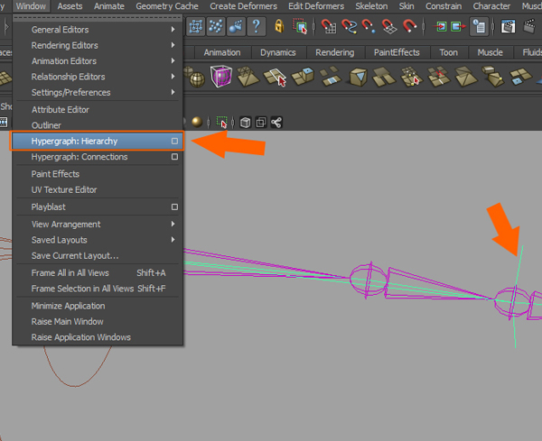This screenshot has width=542, height=441.
Task: Click the plane with red cursor shelf icon
Action: pos(276,77)
